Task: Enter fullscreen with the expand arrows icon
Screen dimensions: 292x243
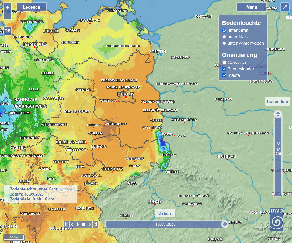Action: point(285,7)
